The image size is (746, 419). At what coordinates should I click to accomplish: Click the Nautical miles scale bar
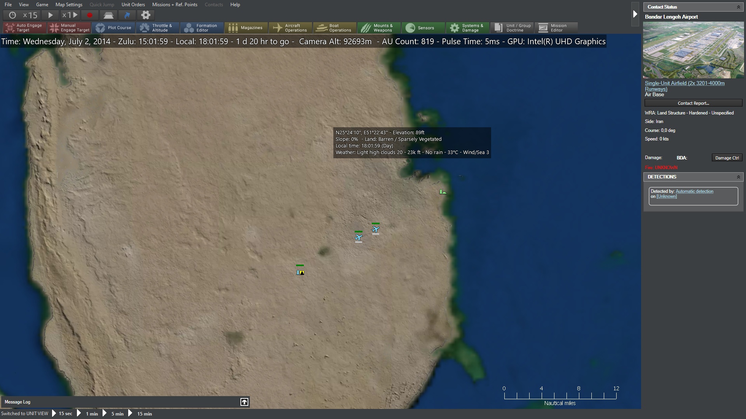pyautogui.click(x=560, y=396)
